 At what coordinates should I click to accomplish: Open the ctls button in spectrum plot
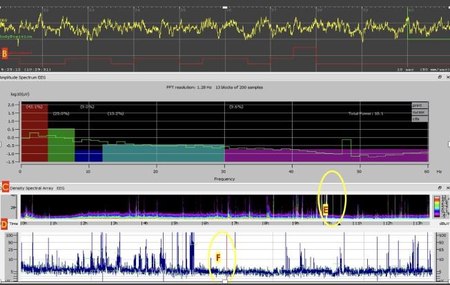coord(420,119)
